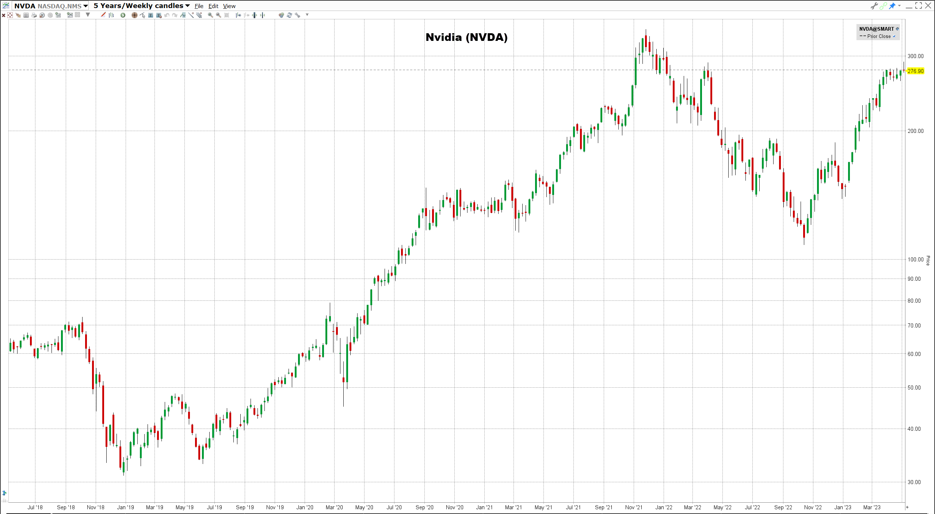This screenshot has height=514, width=935.
Task: Click the gray wrench configure icon top-right
Action: [x=874, y=6]
